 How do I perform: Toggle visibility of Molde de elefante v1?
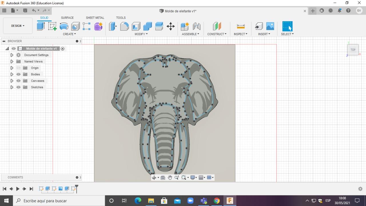pos(13,49)
